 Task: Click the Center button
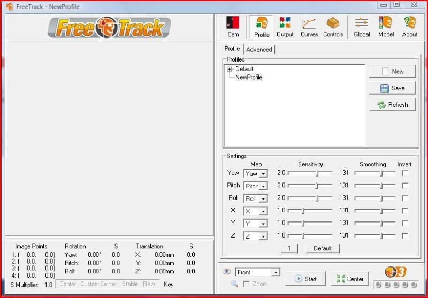(350, 279)
